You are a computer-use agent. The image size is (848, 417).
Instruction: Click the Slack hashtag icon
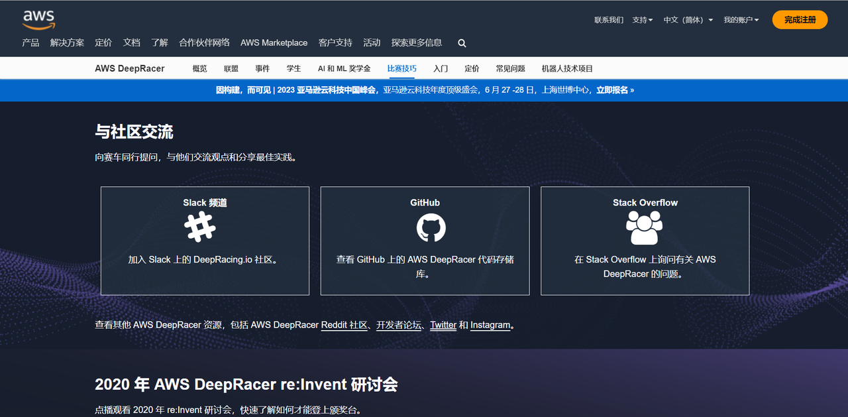(200, 227)
